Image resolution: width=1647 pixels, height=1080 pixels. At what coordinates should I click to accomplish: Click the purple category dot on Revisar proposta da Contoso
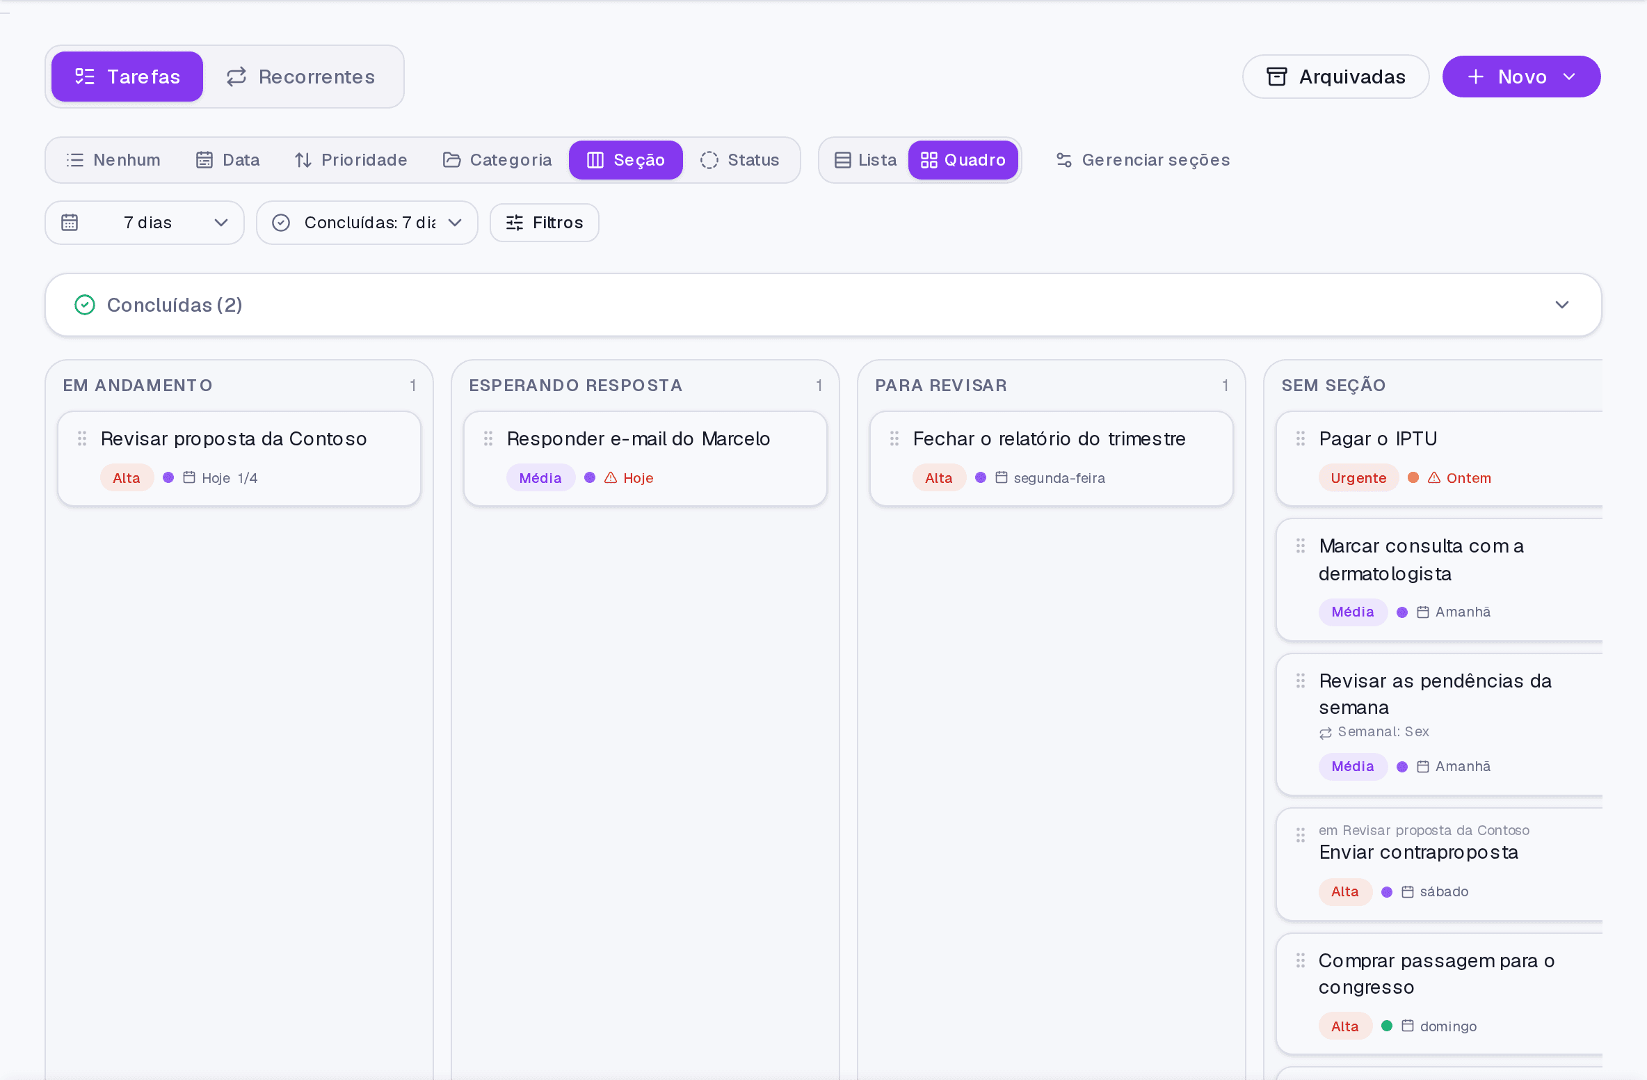tap(168, 477)
